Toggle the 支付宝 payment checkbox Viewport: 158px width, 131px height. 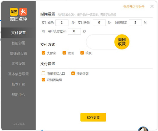43,53
